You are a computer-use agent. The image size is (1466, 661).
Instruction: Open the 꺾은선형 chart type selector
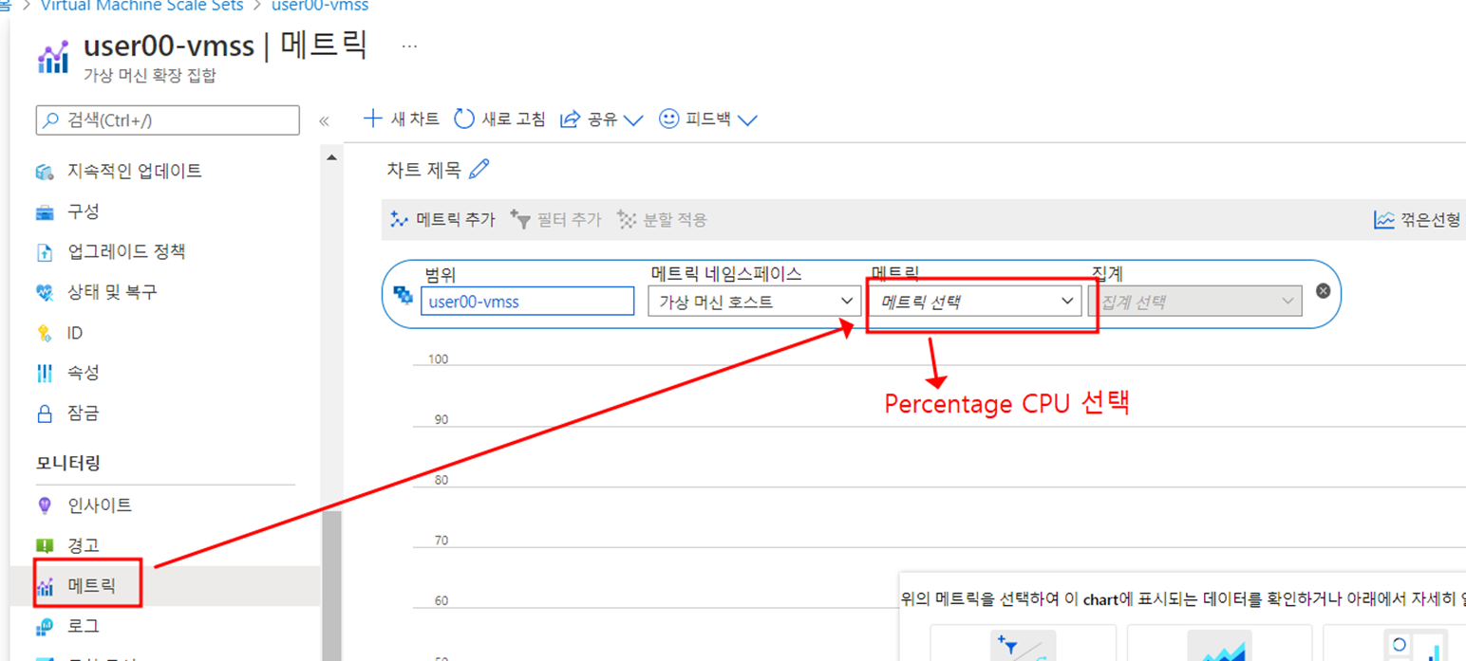(x=1417, y=220)
